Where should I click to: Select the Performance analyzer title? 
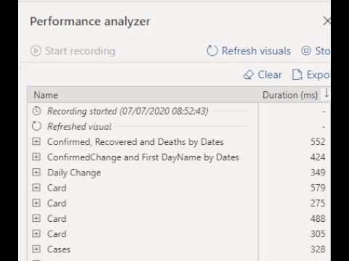tap(90, 21)
